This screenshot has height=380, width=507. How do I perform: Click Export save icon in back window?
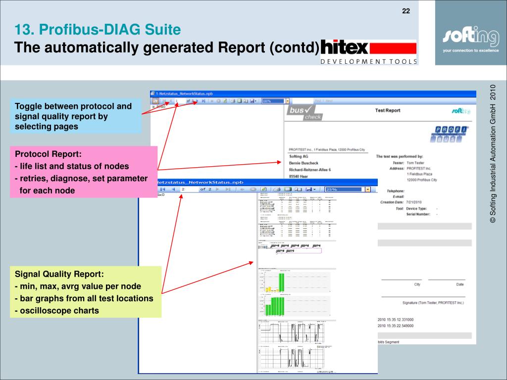(252, 101)
